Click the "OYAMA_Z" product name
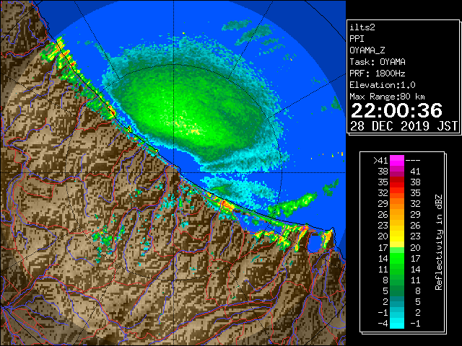The width and height of the screenshot is (462, 346). [367, 50]
